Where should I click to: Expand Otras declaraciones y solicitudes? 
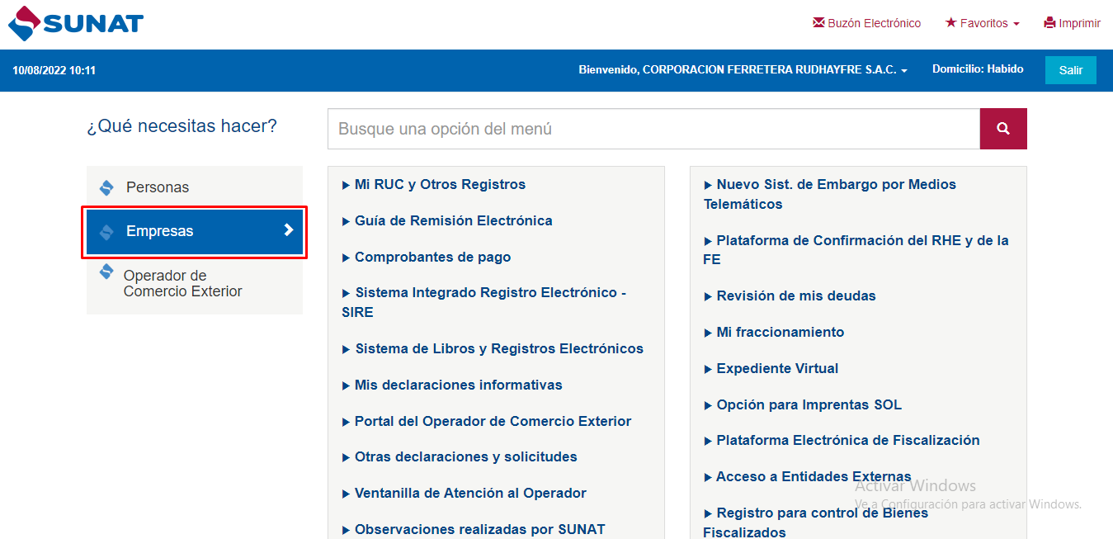460,457
